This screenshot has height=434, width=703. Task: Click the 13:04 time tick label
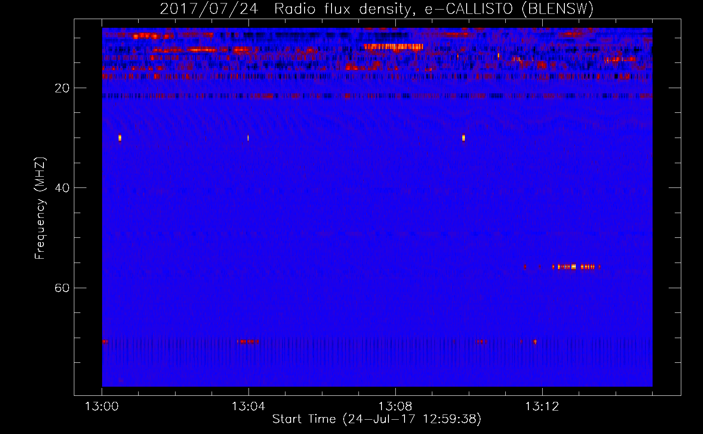tap(248, 407)
